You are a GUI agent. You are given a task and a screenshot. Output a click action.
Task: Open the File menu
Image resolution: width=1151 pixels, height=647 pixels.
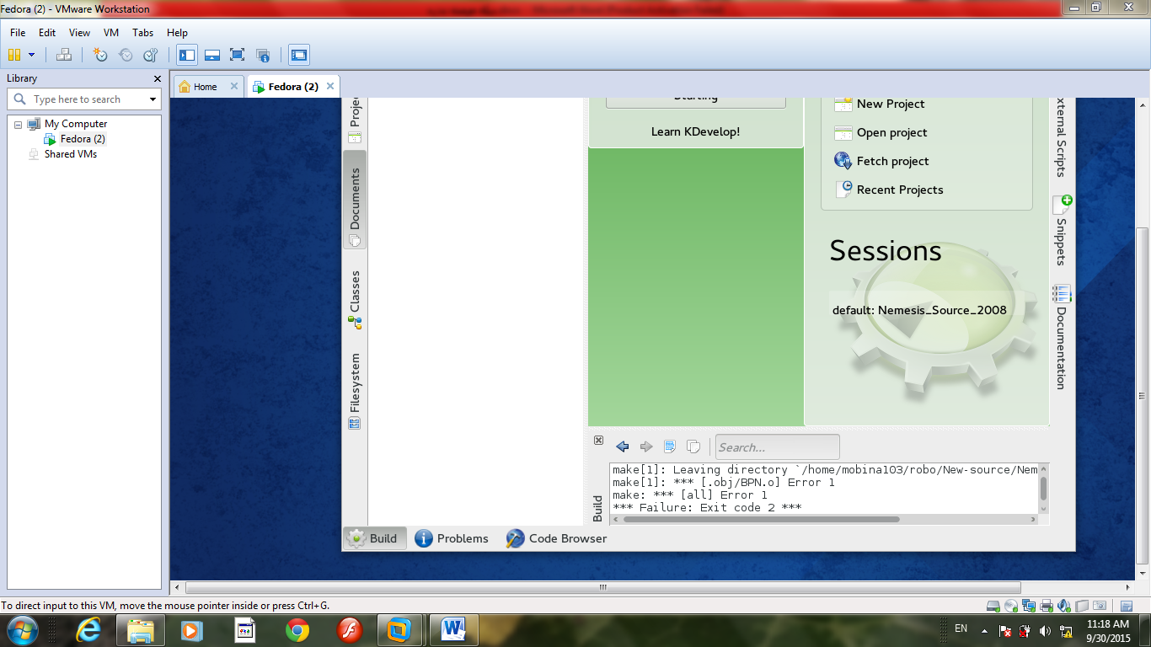coord(18,33)
